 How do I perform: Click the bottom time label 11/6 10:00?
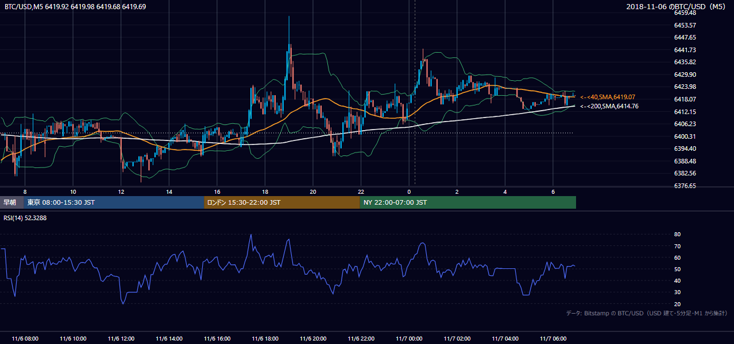click(x=73, y=339)
